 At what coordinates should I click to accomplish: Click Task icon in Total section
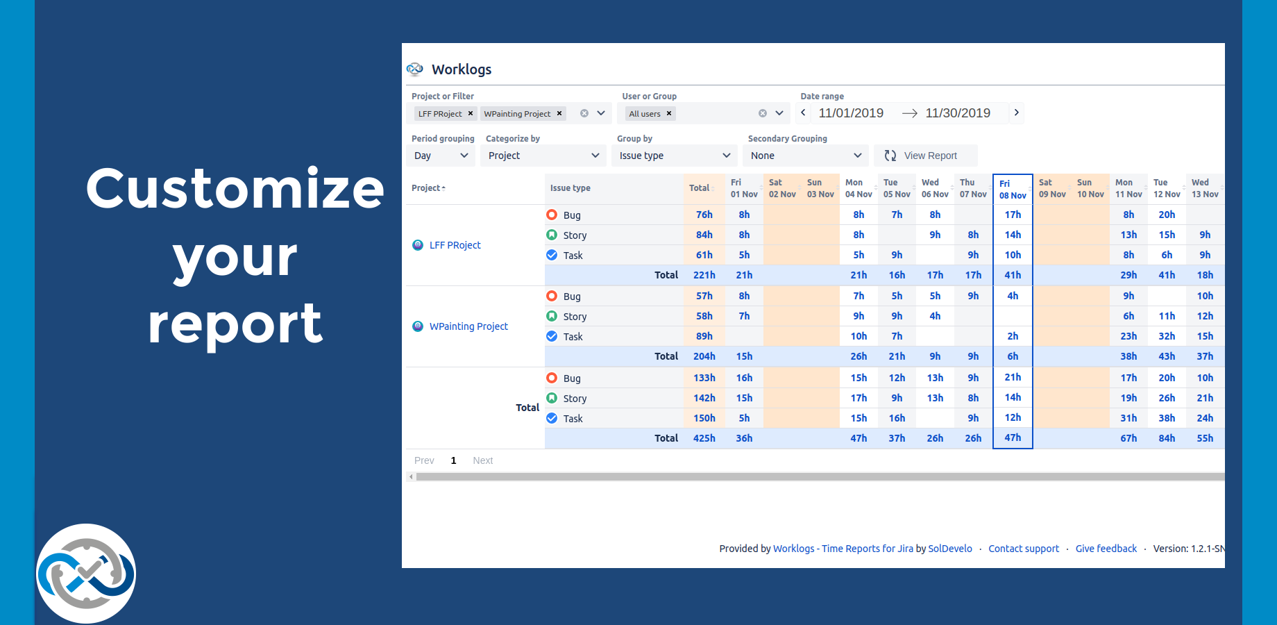pyautogui.click(x=552, y=418)
